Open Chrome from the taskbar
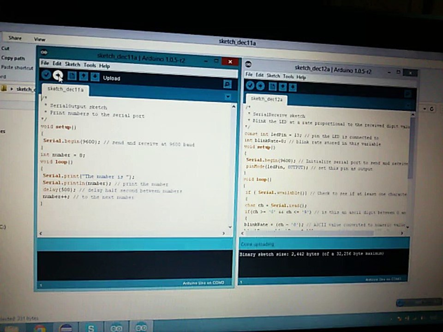Viewport: 443px width, 332px height. (x=40, y=328)
